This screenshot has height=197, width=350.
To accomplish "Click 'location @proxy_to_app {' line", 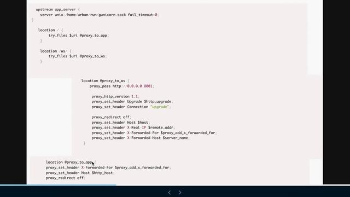I will click(71, 162).
